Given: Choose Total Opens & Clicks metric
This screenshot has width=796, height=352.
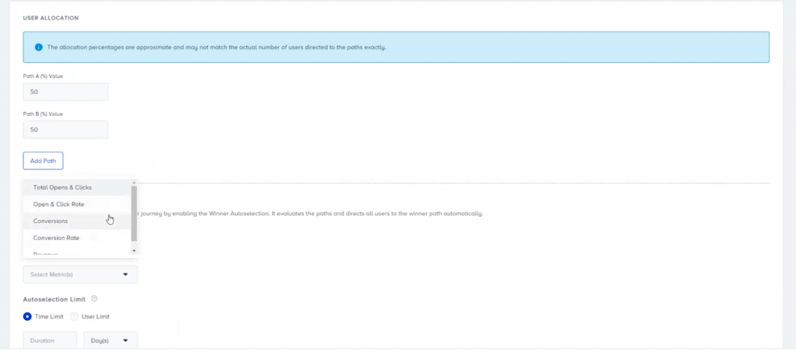Looking at the screenshot, I should [x=77, y=187].
